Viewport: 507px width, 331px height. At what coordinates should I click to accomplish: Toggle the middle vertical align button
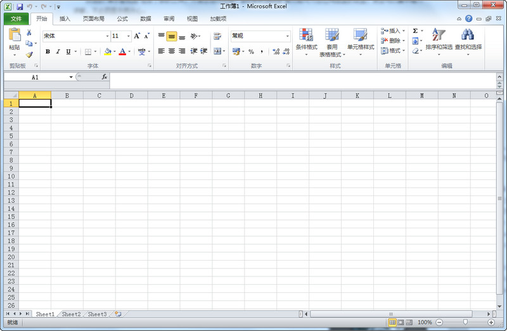(172, 36)
